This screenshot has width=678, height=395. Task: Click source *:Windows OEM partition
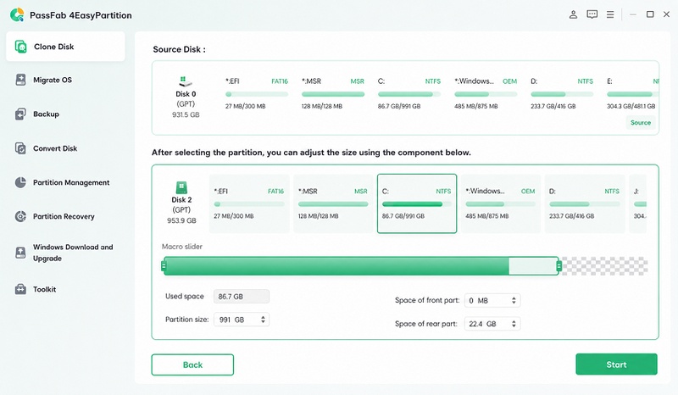[486, 93]
